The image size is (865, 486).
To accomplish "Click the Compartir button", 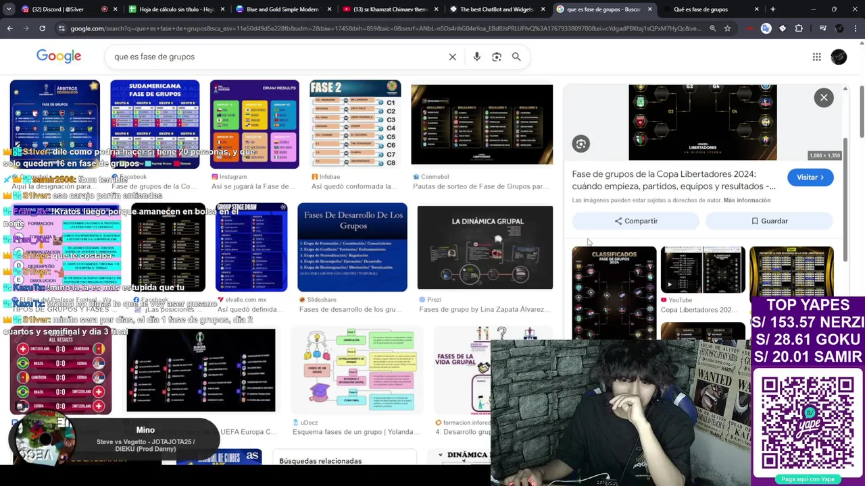I will pos(635,221).
